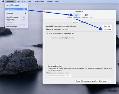
Task: Switch to the Blocked tab
Action: pos(83,22)
